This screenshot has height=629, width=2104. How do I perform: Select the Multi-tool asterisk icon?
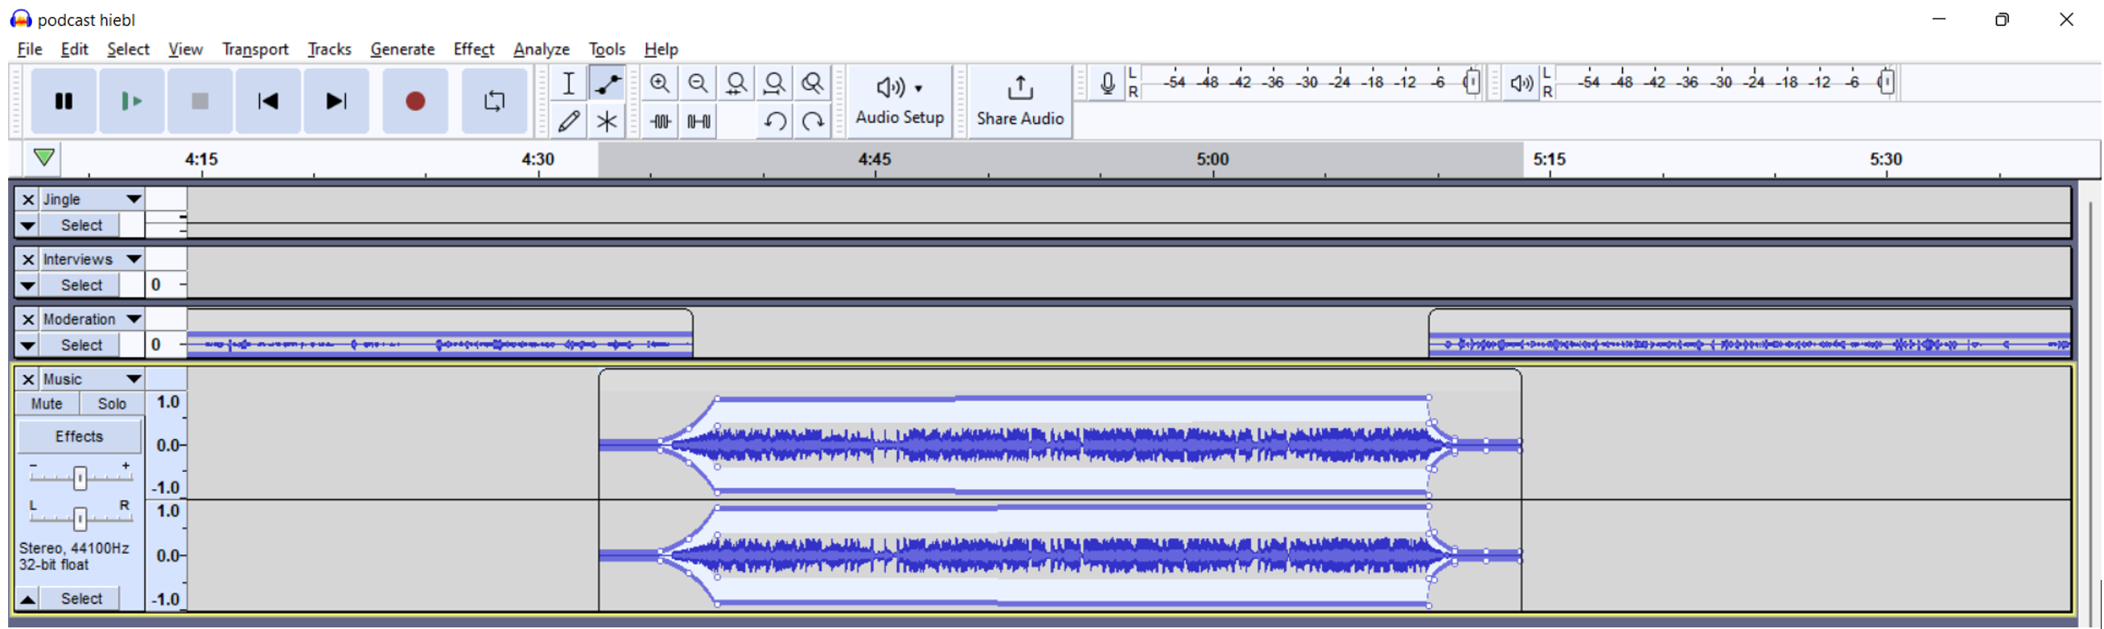[x=607, y=121]
